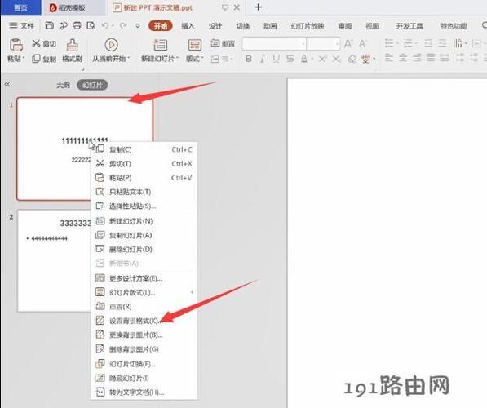Toggle Underline formatting

[276, 59]
